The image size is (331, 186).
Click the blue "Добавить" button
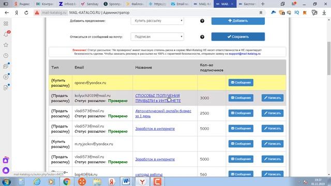(238, 21)
